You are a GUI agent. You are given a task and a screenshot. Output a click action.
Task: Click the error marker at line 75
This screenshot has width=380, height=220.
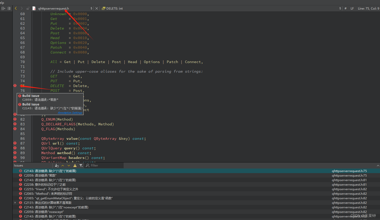(x=15, y=86)
